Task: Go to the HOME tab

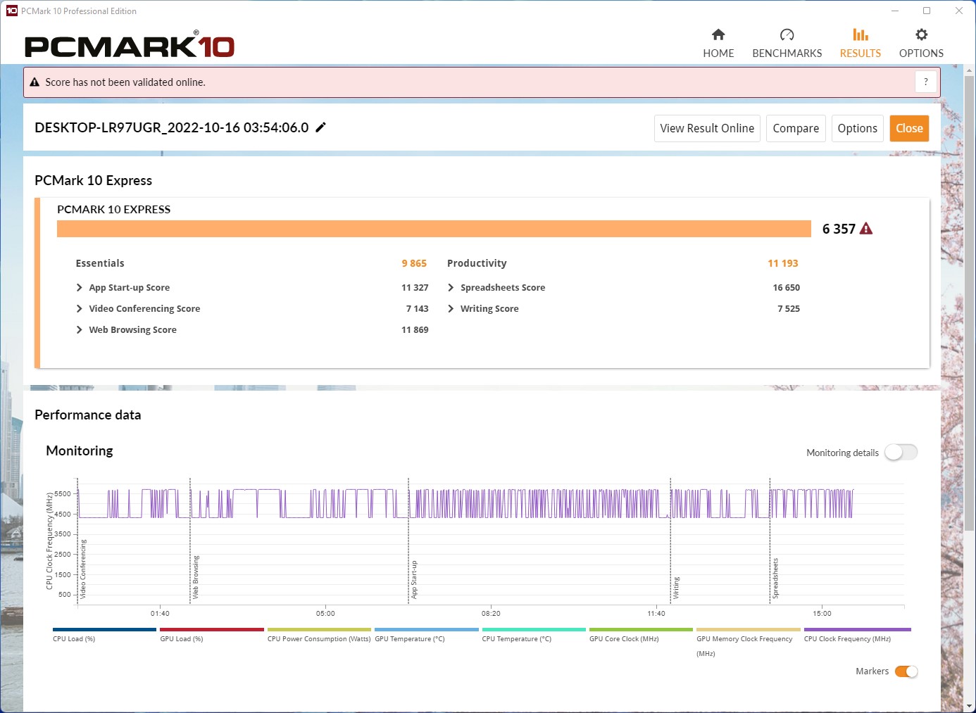Action: click(718, 53)
